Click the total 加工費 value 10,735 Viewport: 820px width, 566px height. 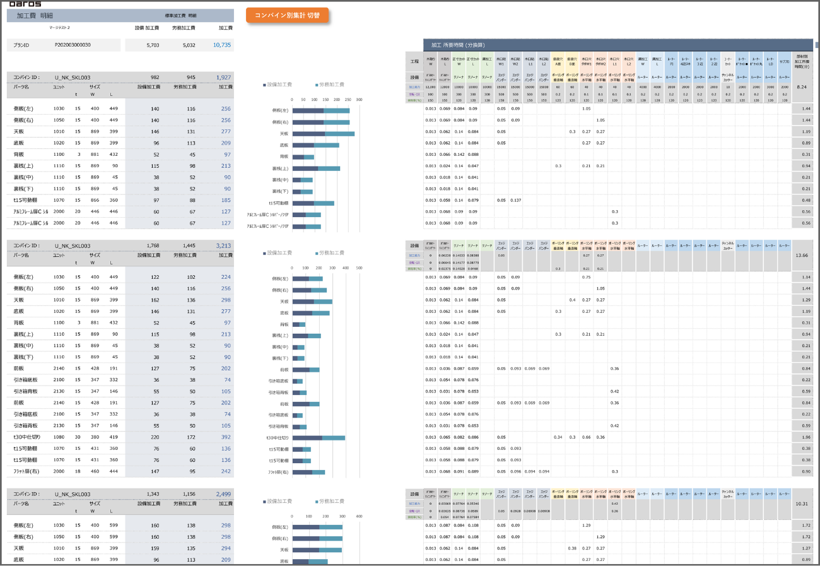222,45
